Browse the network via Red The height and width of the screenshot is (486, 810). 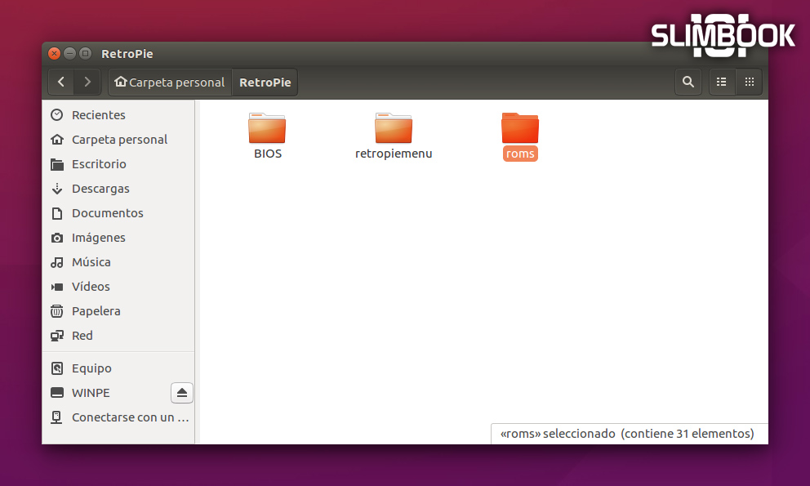pyautogui.click(x=82, y=336)
